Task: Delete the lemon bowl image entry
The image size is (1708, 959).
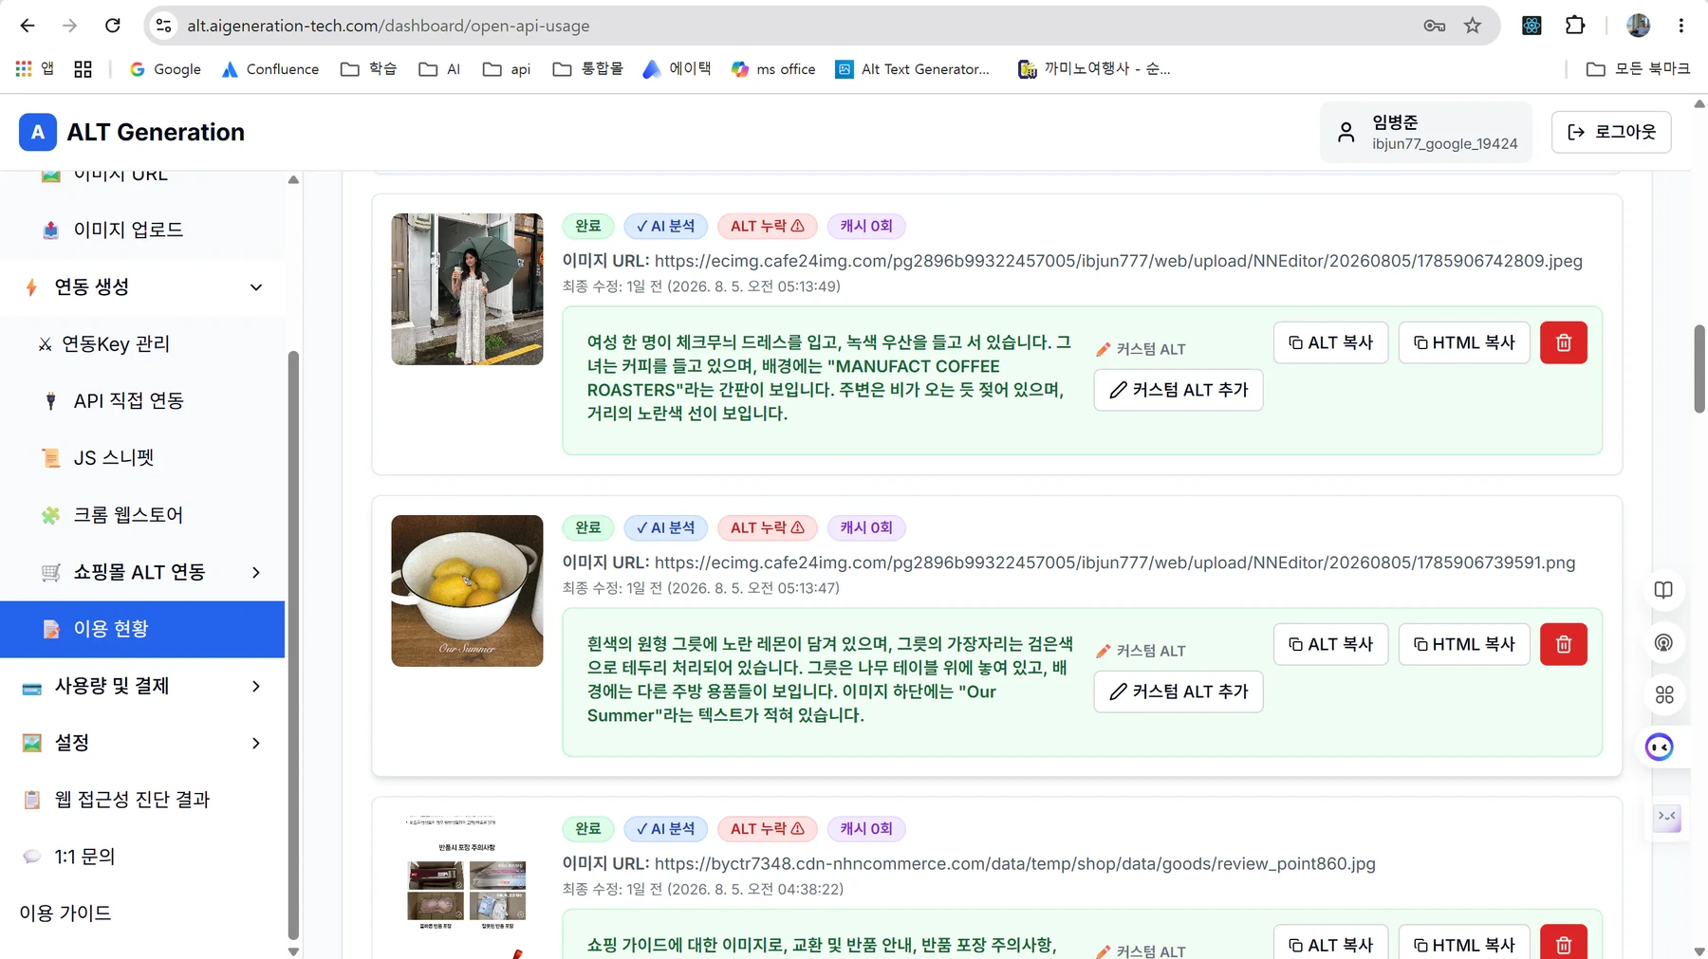Action: (1563, 644)
